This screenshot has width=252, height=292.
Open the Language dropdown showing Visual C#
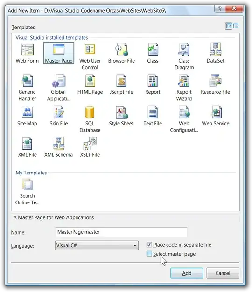pyautogui.click(x=97, y=245)
